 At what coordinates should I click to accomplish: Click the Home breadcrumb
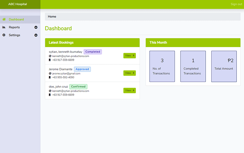[52, 17]
